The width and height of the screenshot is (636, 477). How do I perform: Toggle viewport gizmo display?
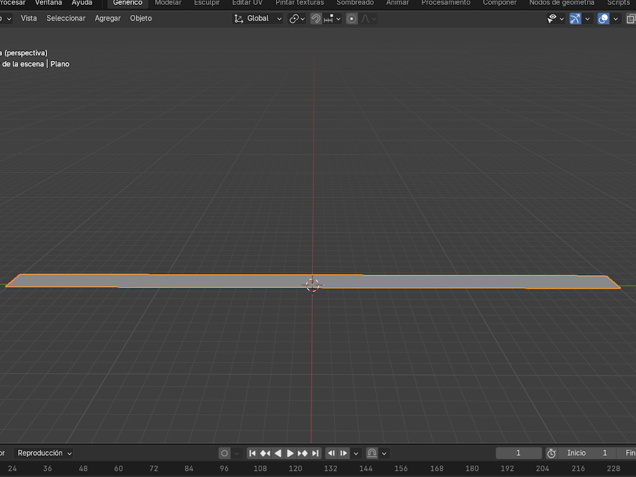click(x=575, y=19)
